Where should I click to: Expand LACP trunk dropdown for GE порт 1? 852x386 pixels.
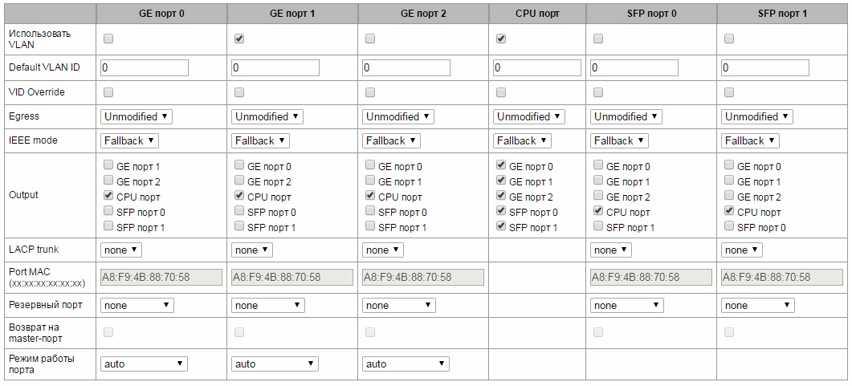(252, 250)
